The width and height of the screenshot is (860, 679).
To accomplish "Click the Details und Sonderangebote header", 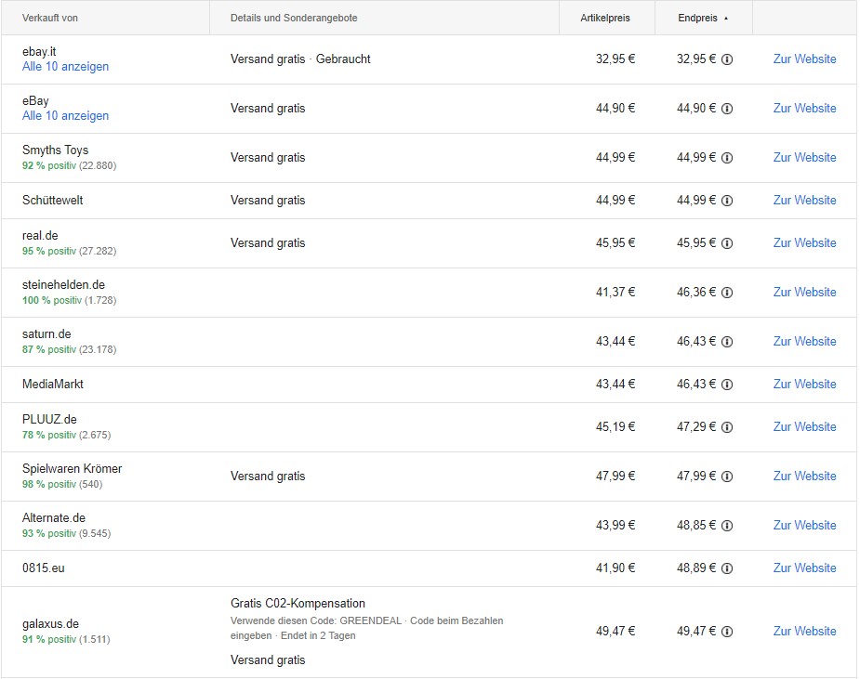I will [x=294, y=18].
